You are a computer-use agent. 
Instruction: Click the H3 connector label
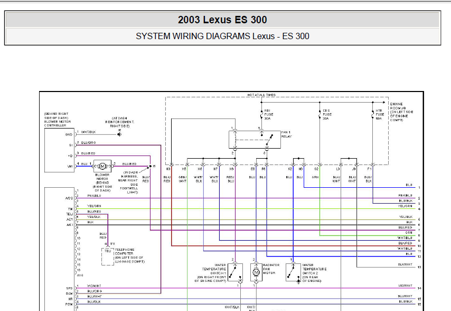(x=168, y=169)
